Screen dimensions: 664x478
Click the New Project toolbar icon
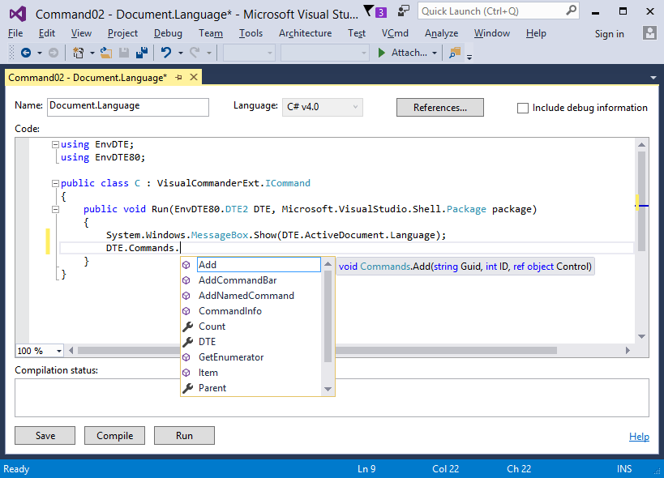click(x=78, y=53)
